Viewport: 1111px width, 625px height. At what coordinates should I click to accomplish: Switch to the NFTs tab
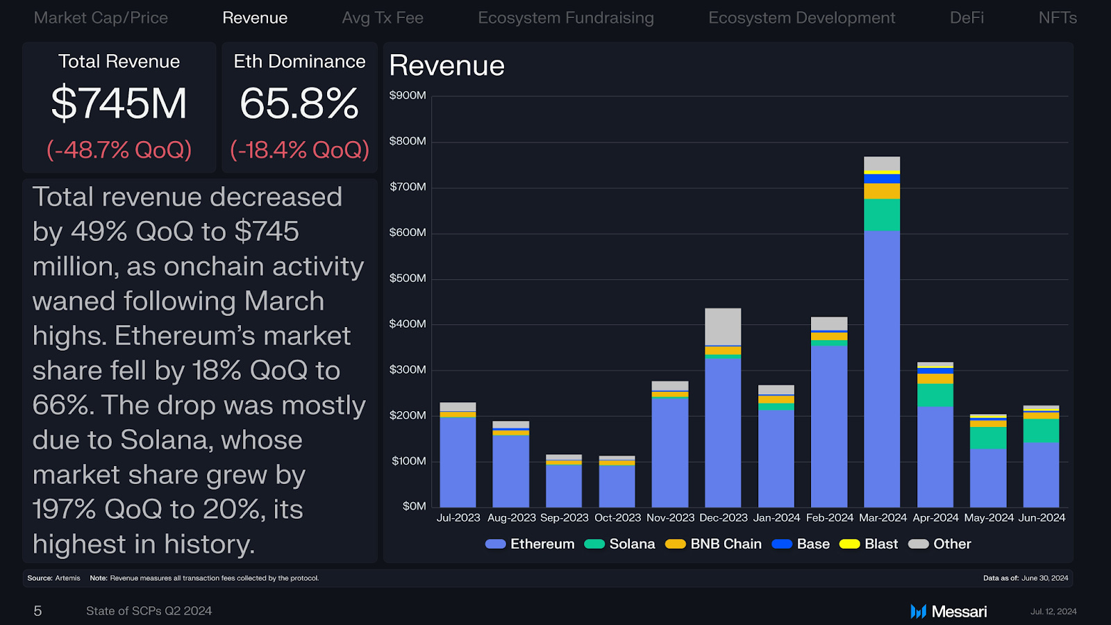point(1057,18)
